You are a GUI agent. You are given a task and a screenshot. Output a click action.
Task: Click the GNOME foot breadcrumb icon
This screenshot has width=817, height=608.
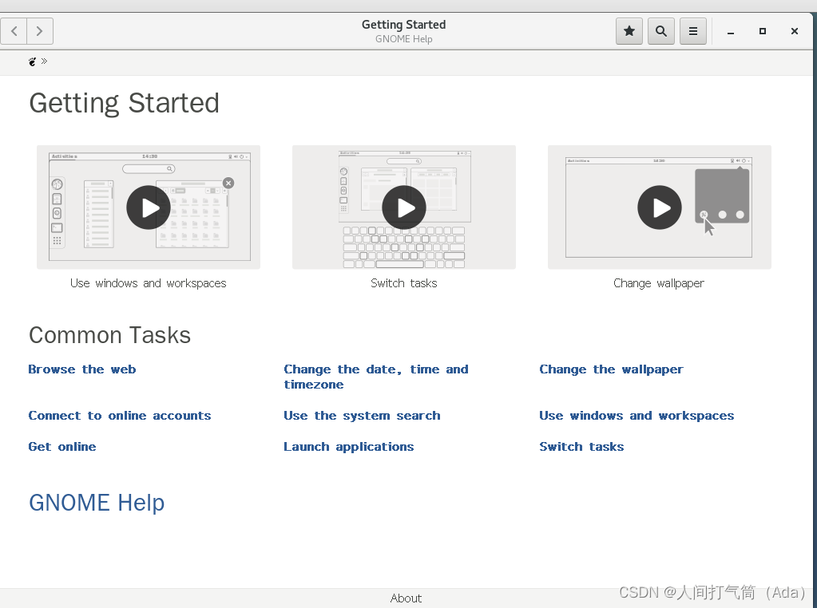click(x=32, y=61)
